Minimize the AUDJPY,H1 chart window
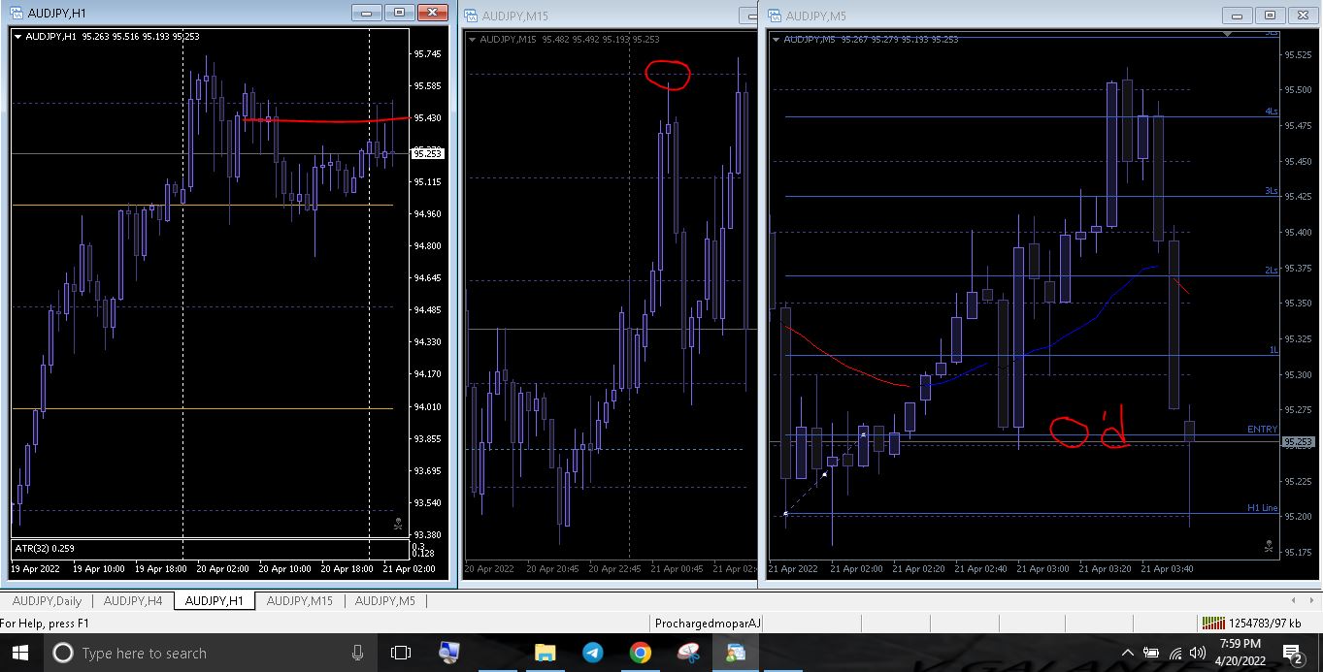 pos(366,13)
